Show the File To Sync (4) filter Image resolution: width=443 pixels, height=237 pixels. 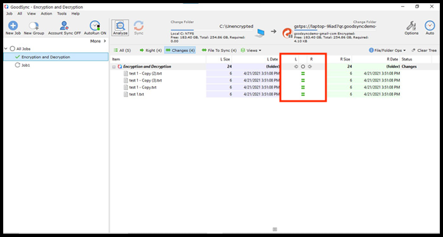(x=219, y=50)
